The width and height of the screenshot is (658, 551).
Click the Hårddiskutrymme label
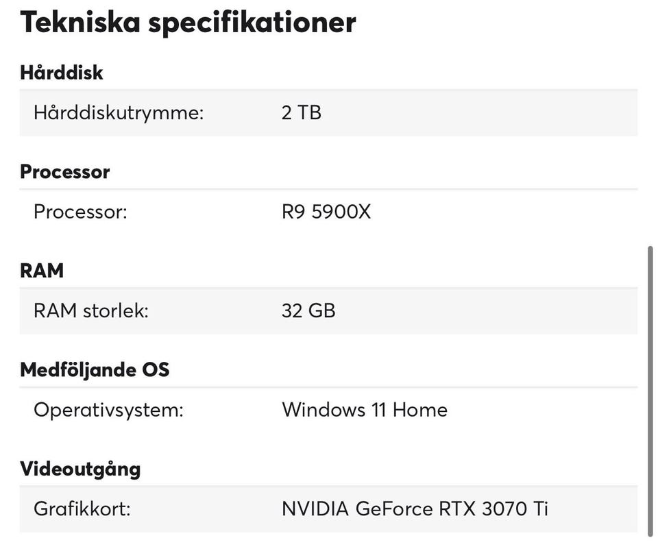119,112
